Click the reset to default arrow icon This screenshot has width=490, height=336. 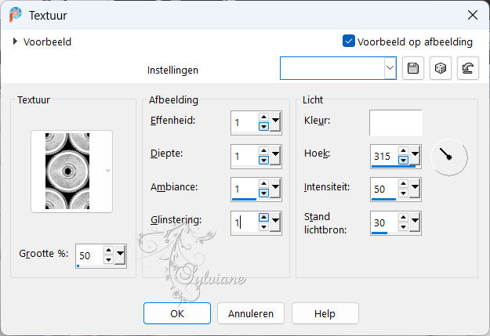[467, 68]
